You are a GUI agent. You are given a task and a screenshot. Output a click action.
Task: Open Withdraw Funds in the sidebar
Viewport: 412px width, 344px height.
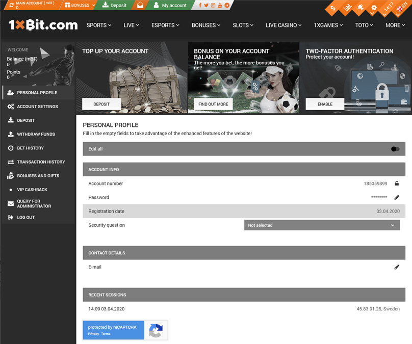pos(38,134)
